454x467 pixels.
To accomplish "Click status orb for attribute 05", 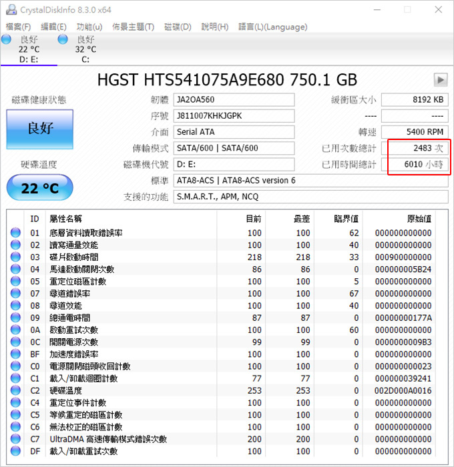I will [x=15, y=281].
